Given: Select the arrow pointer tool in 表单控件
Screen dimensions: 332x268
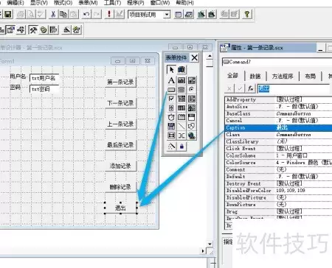Looking at the screenshot, I should (x=171, y=70).
